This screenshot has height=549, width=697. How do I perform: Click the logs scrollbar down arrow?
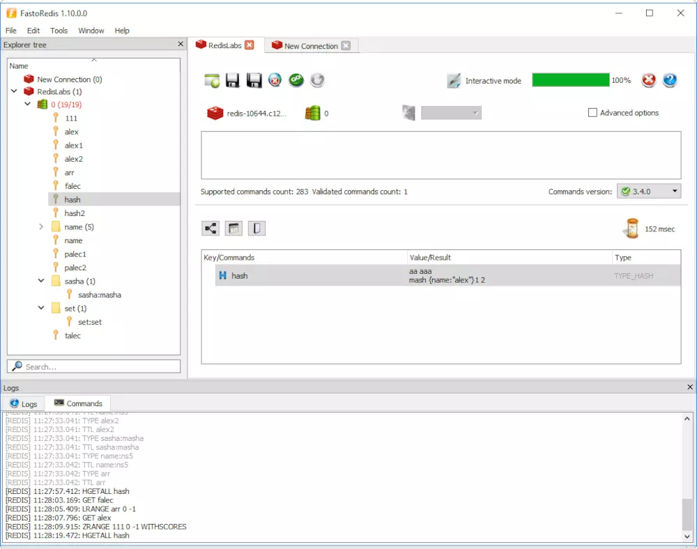pyautogui.click(x=687, y=536)
